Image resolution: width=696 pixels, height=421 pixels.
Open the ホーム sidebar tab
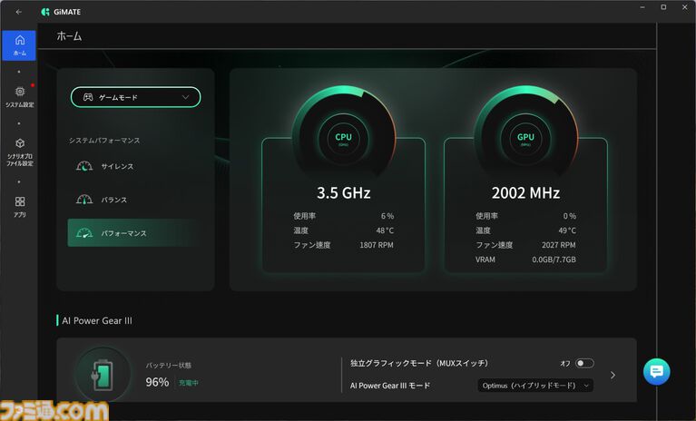click(19, 45)
